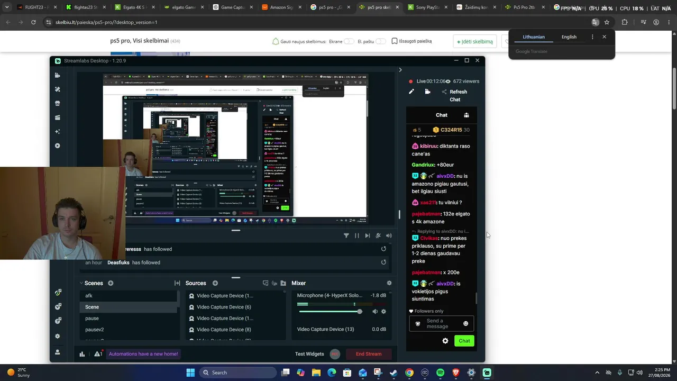Viewport: 677px width, 381px height.
Task: Open Streamlabs settings gear in the left sidebar
Action: [x=57, y=336]
